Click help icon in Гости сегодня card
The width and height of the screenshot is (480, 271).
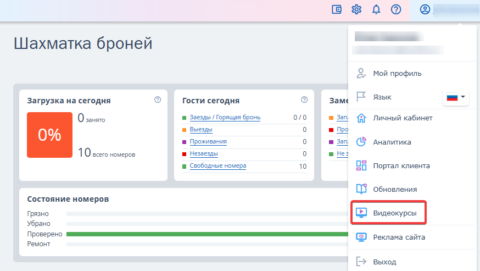304,99
